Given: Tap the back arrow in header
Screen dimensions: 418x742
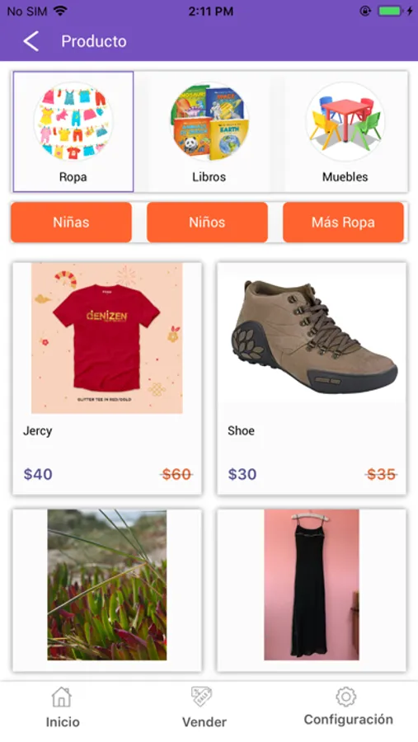Looking at the screenshot, I should (31, 41).
